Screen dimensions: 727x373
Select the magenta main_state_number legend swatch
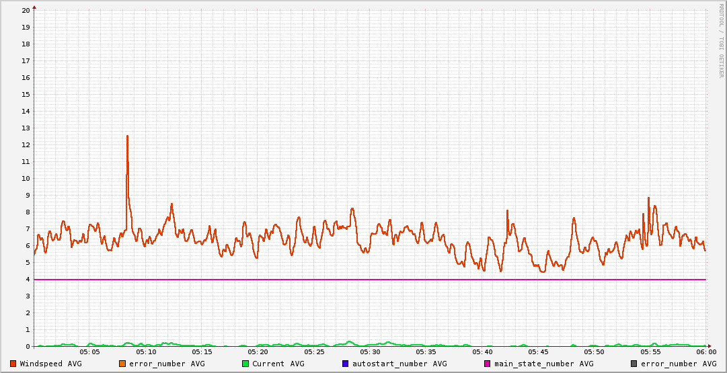(x=488, y=364)
